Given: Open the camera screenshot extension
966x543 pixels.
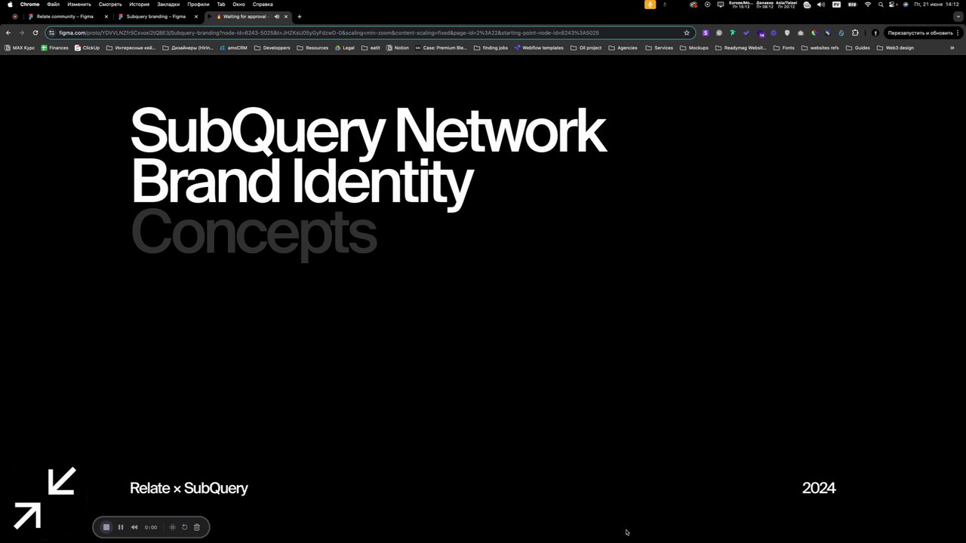Looking at the screenshot, I should [x=801, y=32].
